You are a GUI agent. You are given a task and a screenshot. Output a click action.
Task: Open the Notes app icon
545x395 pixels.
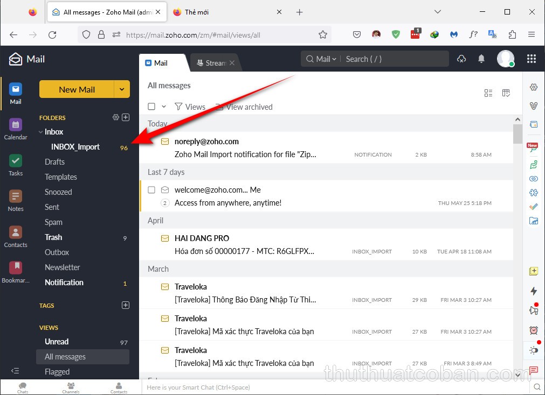(16, 201)
